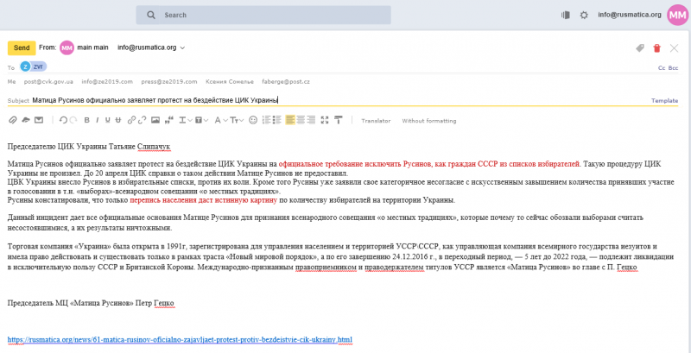The image size is (691, 353).
Task: Show the Cc field
Action: [x=661, y=68]
